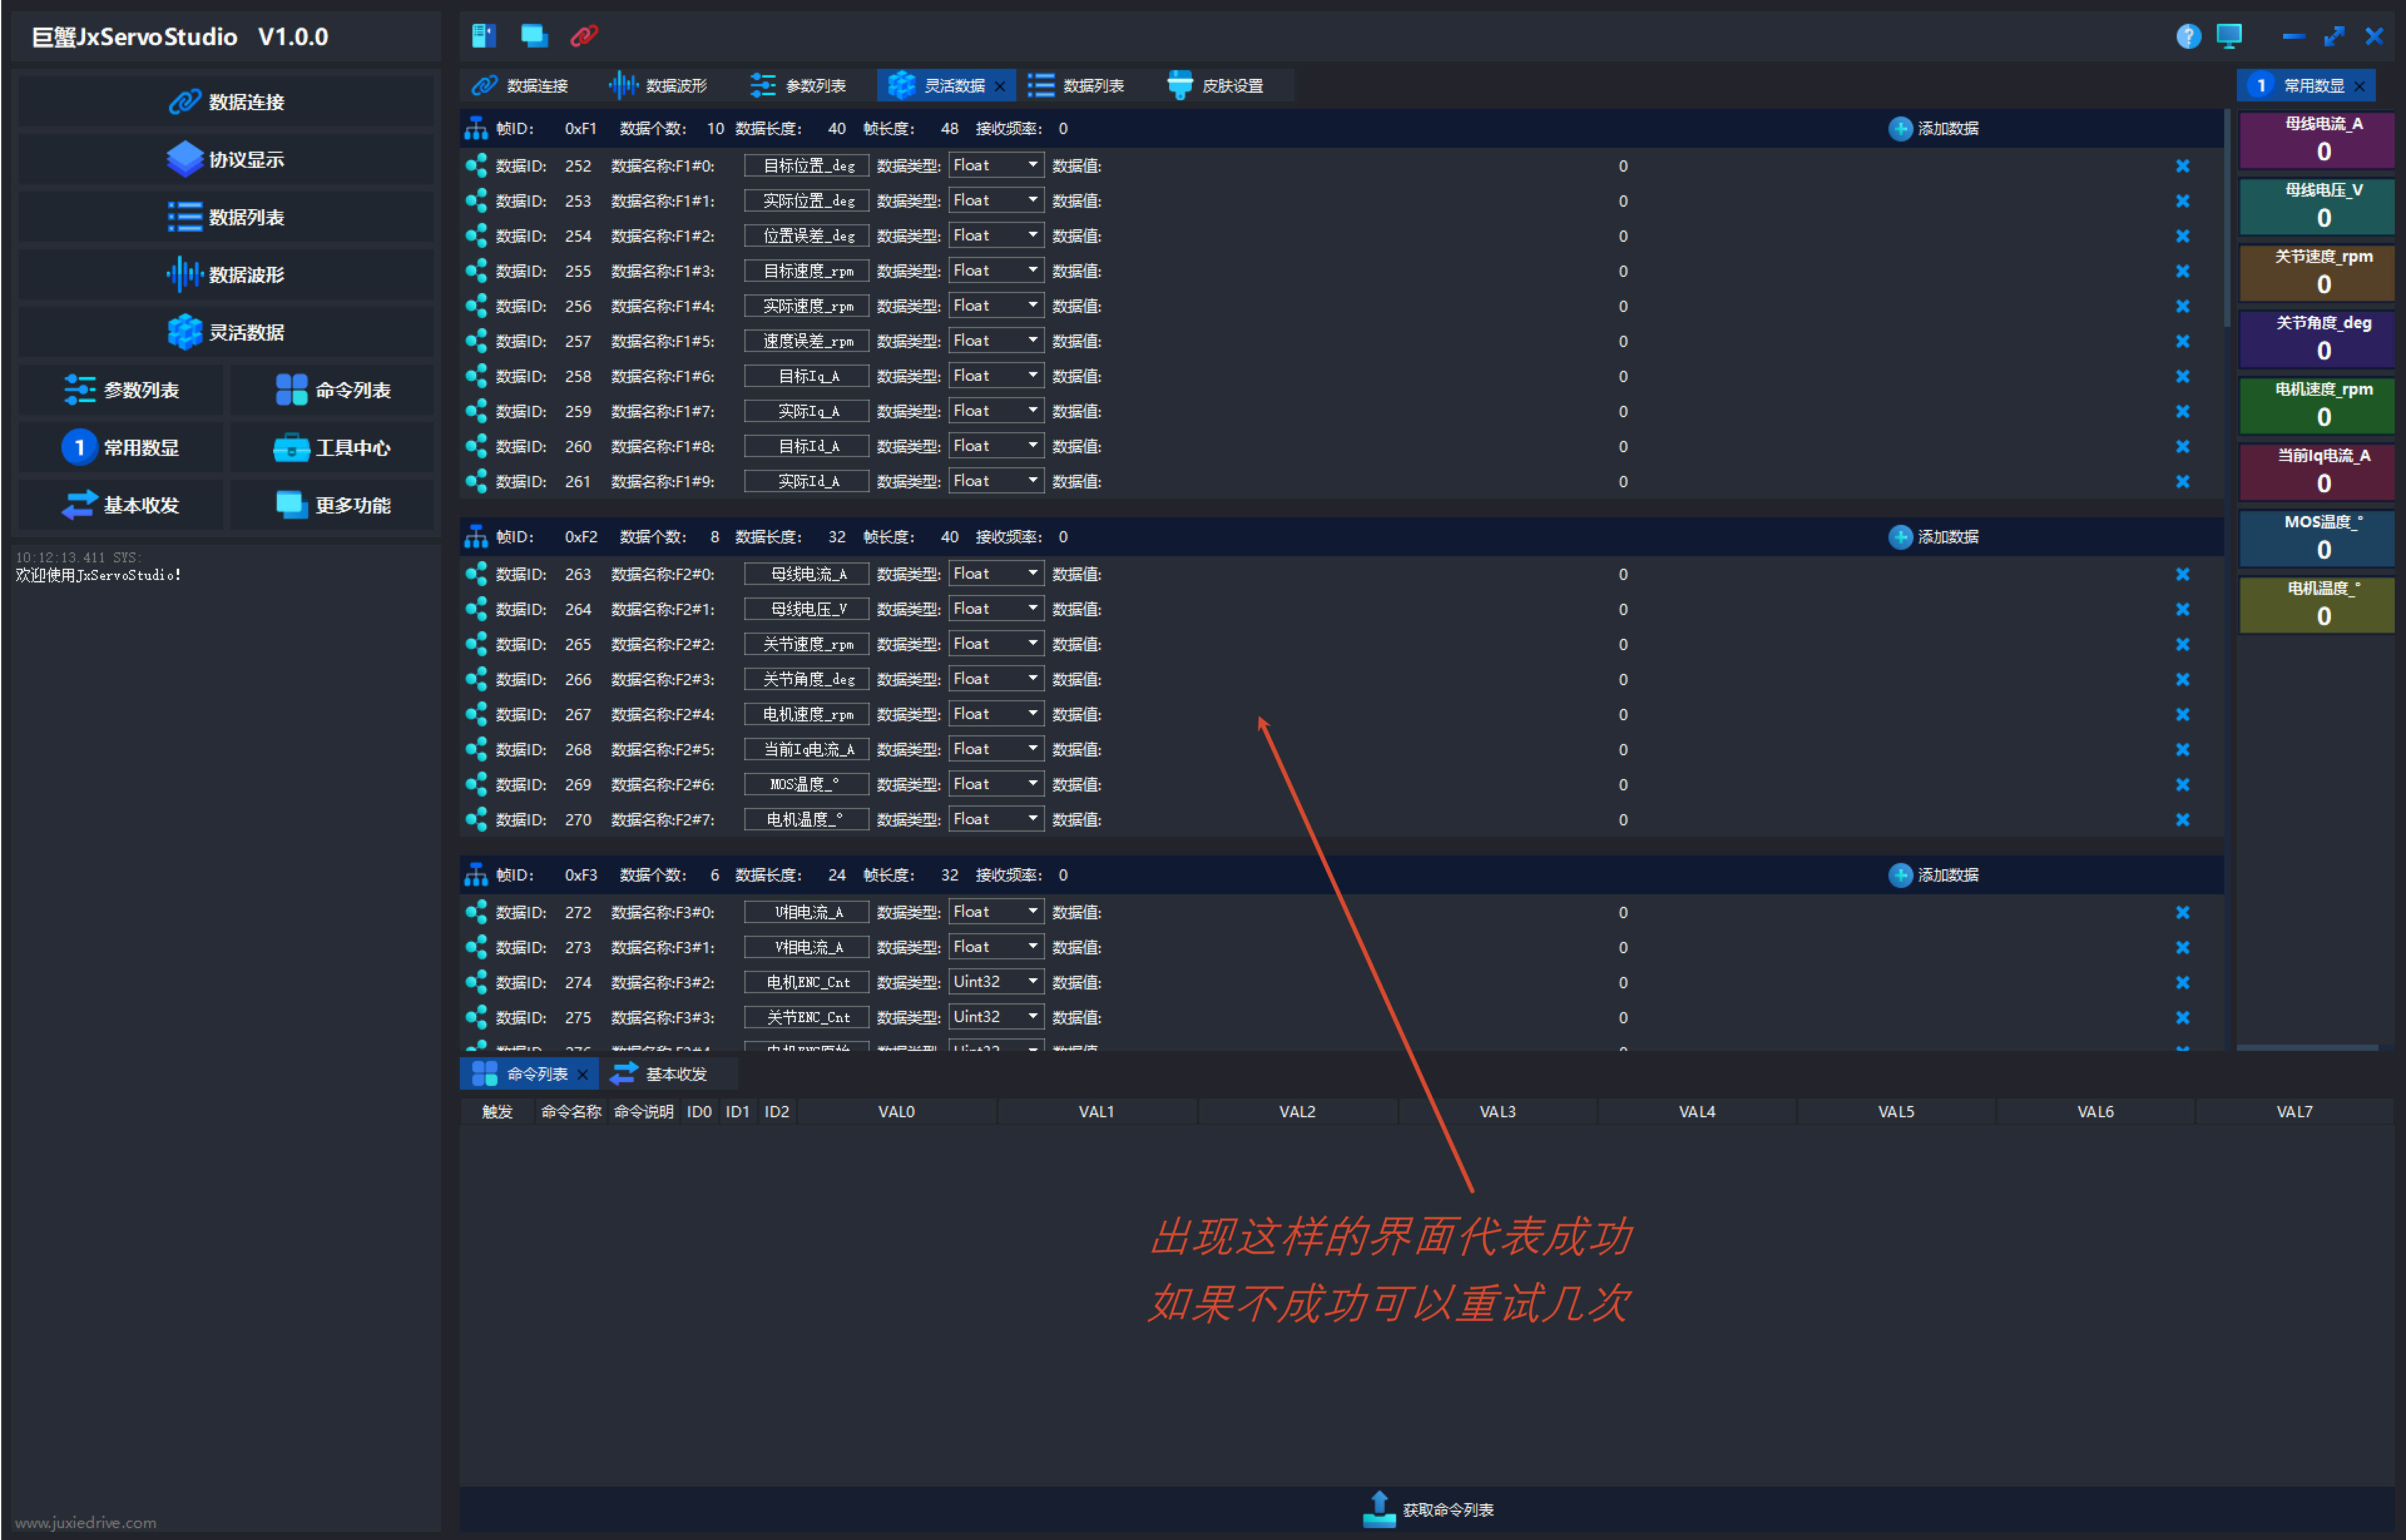Open 数据连接 in the left sidebar

click(x=226, y=102)
